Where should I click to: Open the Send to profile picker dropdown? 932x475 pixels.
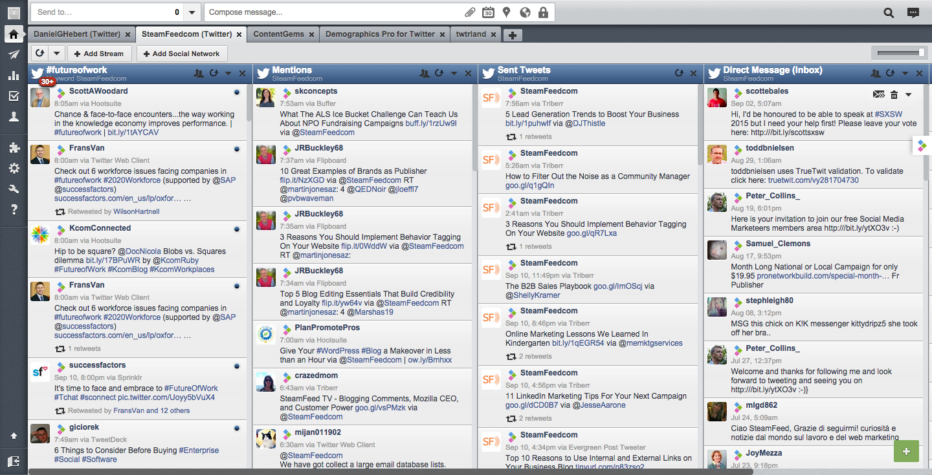pos(192,12)
